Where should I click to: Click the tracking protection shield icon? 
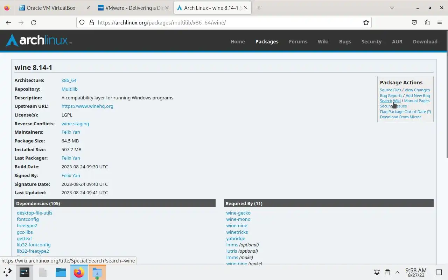[82, 22]
